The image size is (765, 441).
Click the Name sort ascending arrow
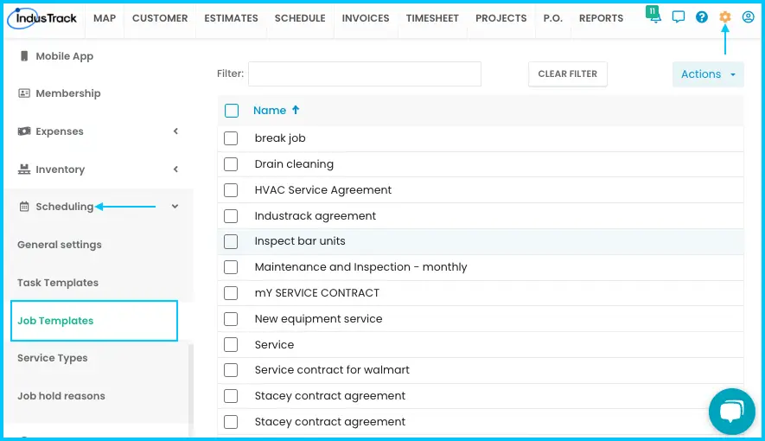(x=296, y=111)
